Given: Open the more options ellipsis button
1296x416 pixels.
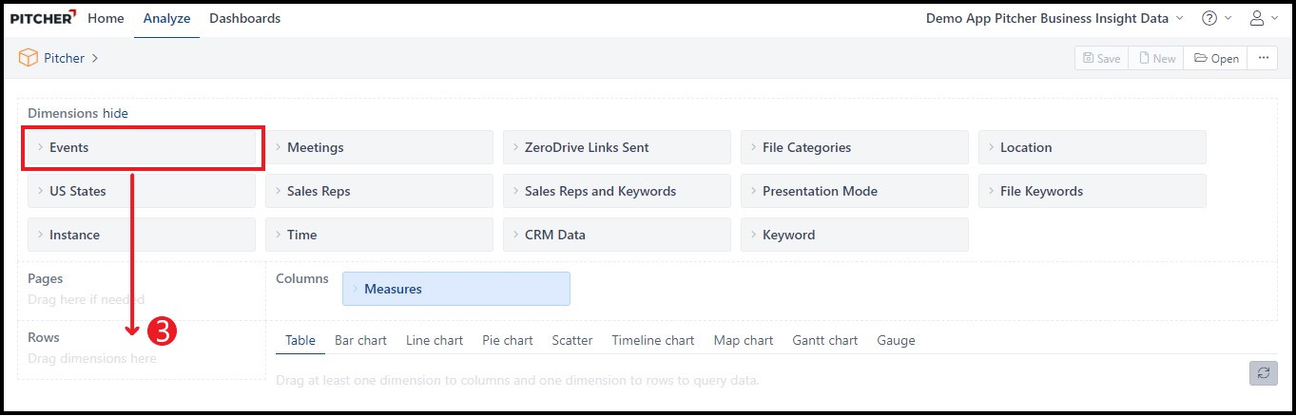Looking at the screenshot, I should (x=1263, y=58).
